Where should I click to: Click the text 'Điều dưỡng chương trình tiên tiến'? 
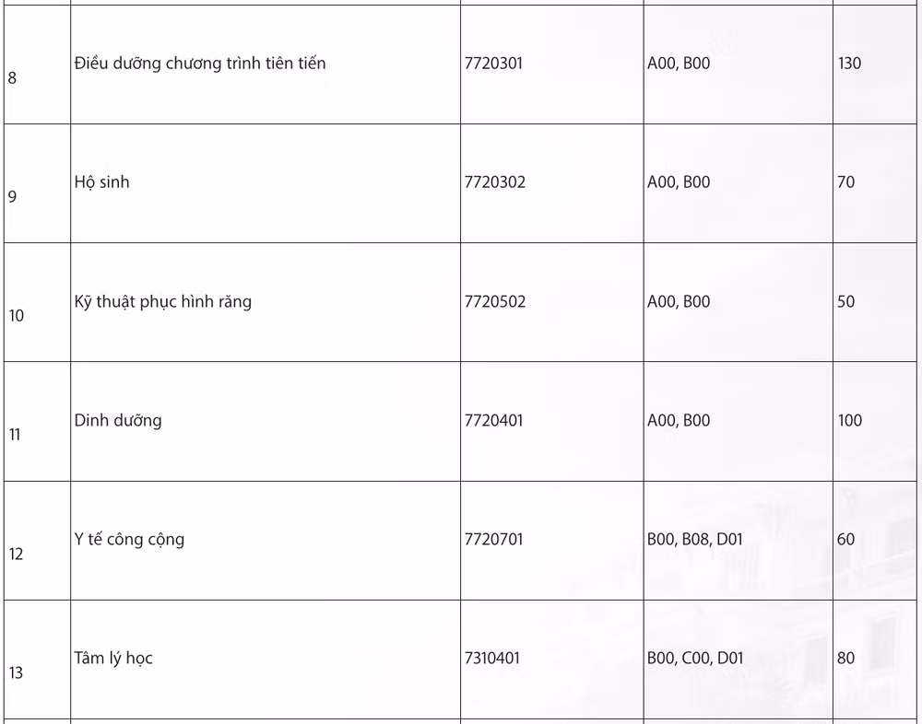coord(200,64)
